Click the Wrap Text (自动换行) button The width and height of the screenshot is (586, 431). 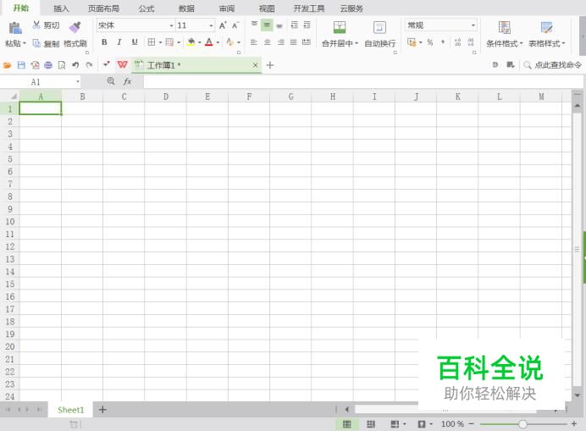click(379, 34)
